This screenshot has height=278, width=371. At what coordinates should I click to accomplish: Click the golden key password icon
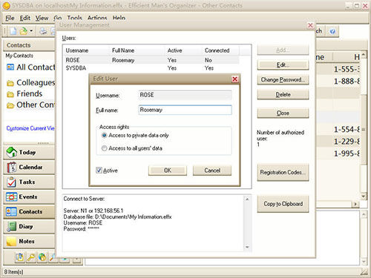[31, 257]
